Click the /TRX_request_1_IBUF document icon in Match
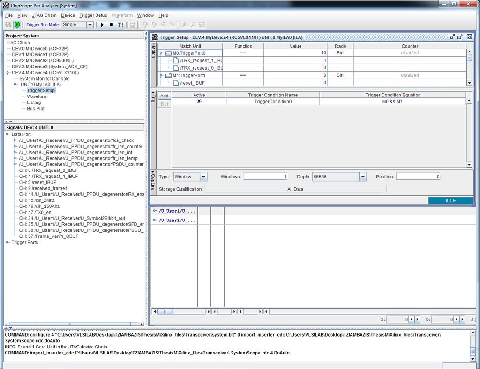 (176, 60)
